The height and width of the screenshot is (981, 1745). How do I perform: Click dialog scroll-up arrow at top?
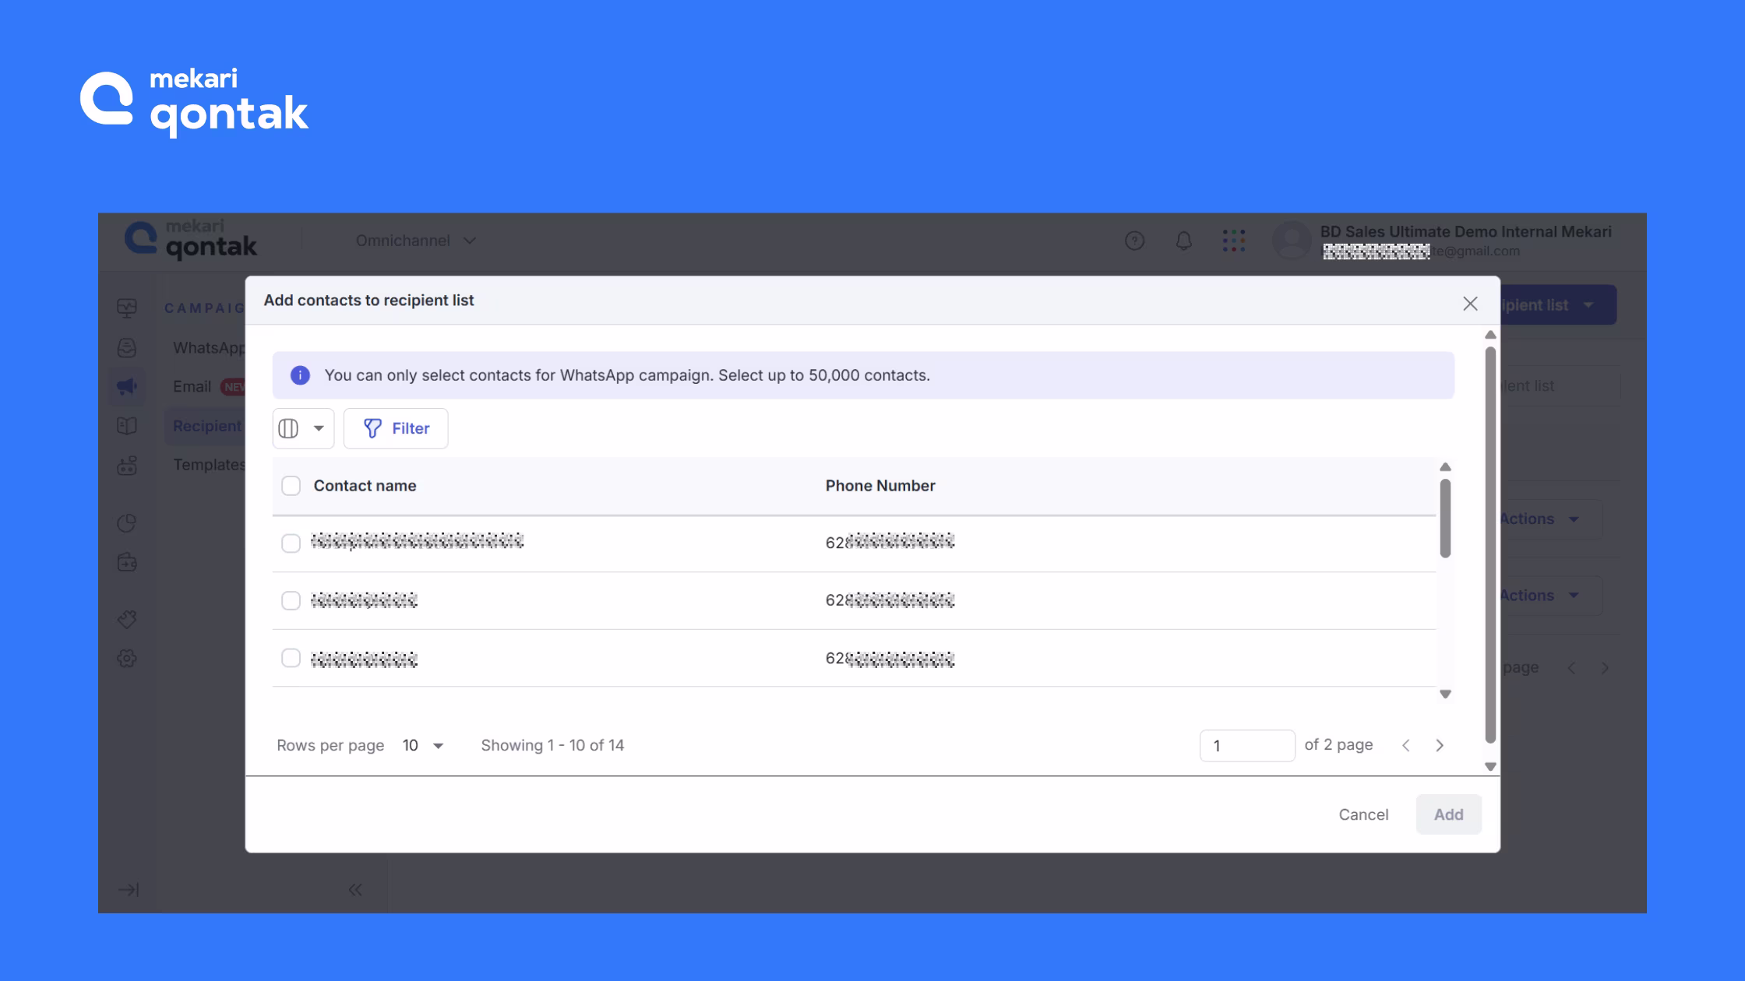click(1490, 335)
